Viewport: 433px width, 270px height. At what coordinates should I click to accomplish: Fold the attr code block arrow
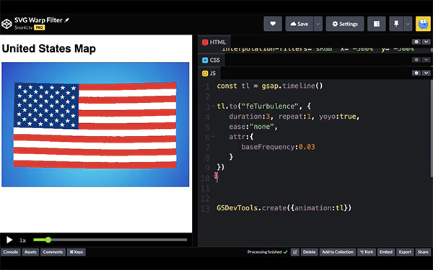(x=213, y=137)
